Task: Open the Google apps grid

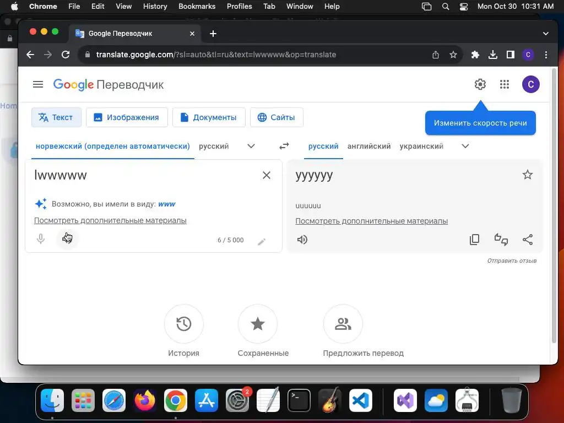Action: coord(505,84)
